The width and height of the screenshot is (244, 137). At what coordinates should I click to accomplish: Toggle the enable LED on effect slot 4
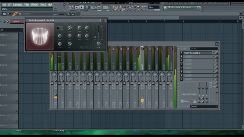pyautogui.click(x=214, y=64)
